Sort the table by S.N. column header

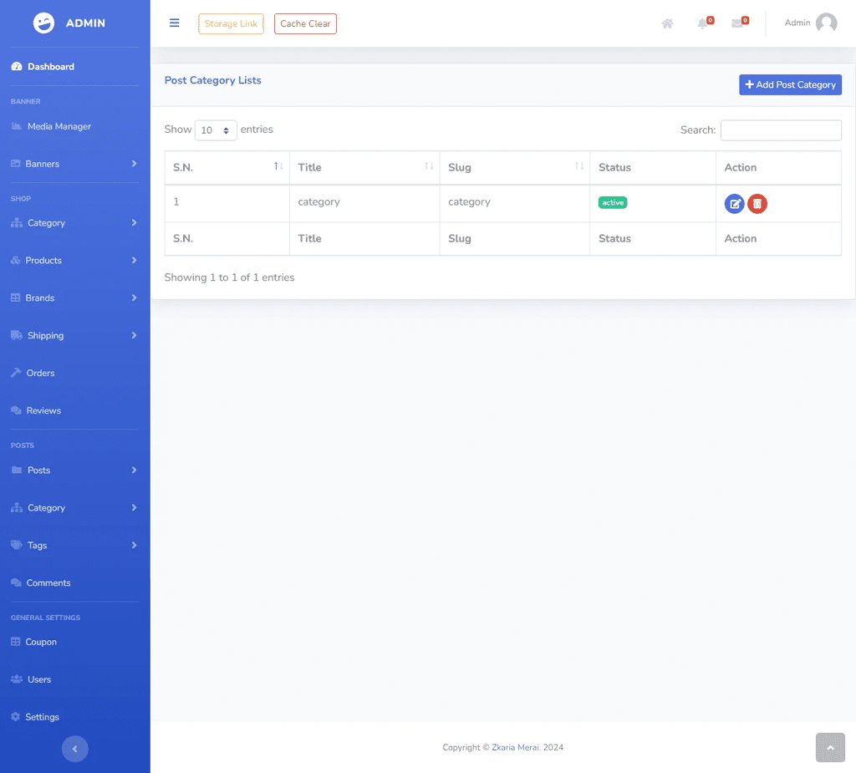227,168
